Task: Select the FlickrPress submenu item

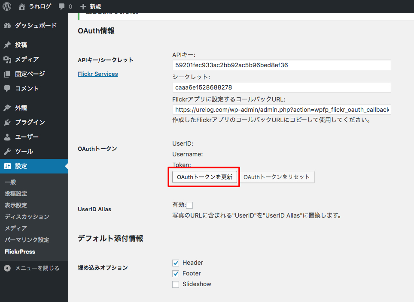Action: pyautogui.click(x=20, y=252)
